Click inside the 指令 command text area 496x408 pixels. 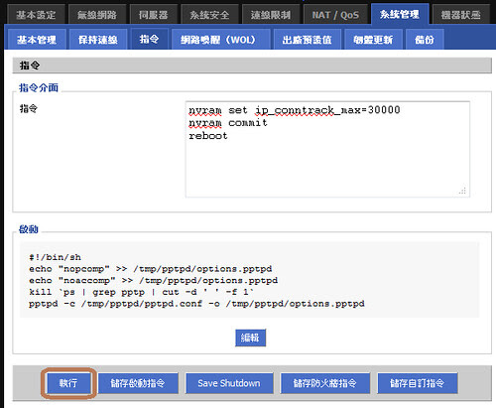327,149
